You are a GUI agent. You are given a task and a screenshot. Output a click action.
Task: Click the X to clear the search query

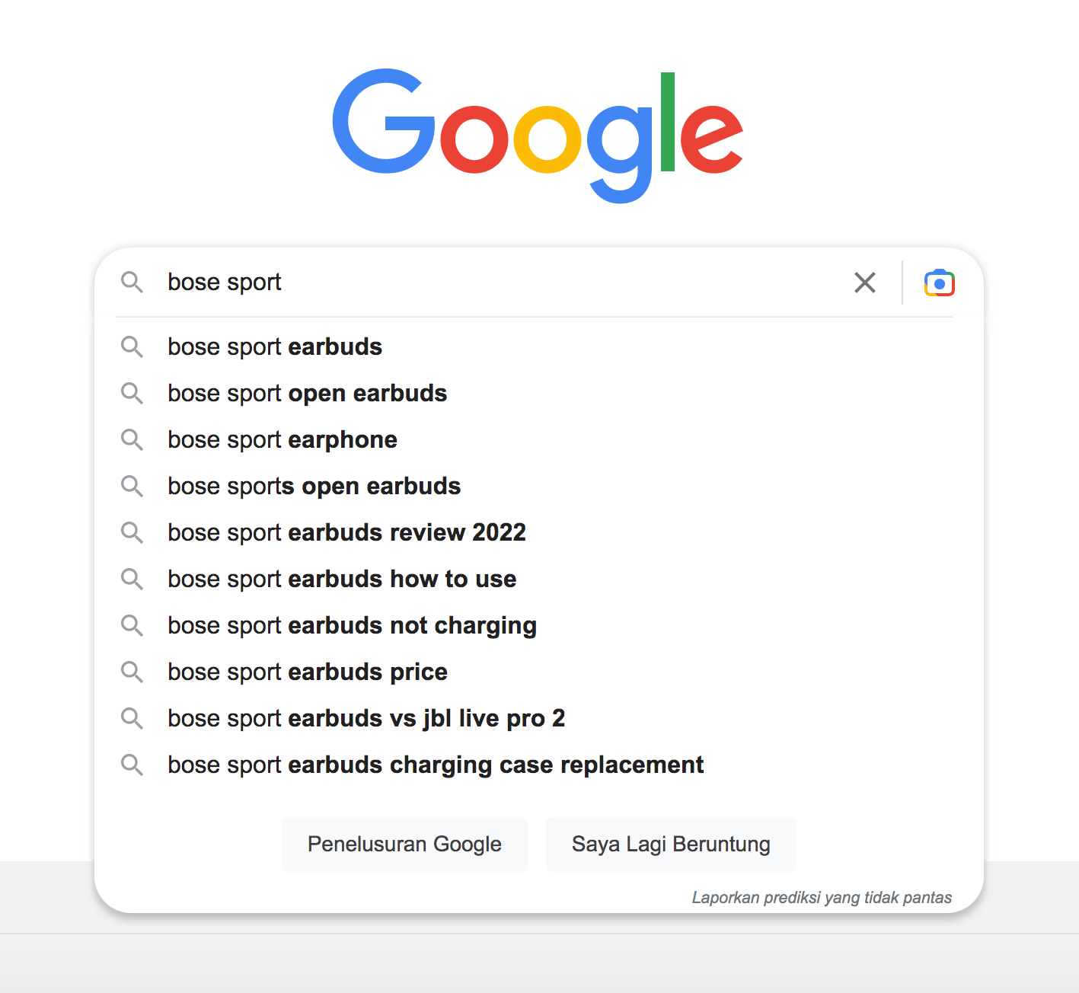pos(865,283)
